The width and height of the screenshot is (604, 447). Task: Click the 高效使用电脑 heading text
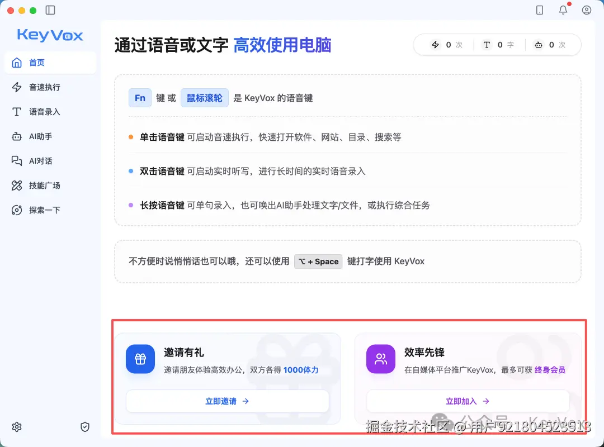(282, 45)
